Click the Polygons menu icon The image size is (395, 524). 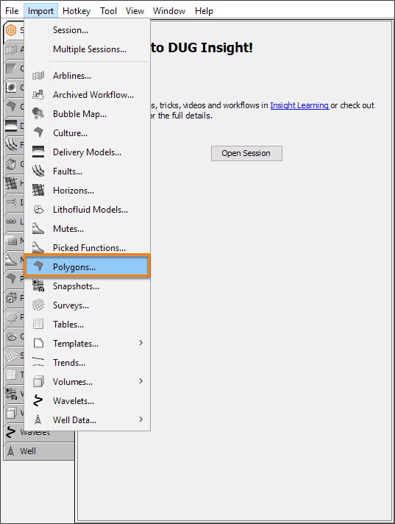pyautogui.click(x=38, y=266)
